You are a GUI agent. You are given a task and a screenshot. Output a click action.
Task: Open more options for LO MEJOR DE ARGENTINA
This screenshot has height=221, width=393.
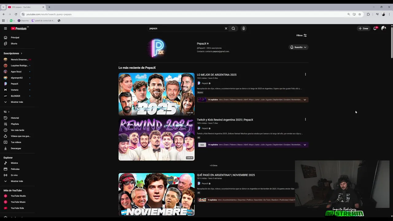pos(305,74)
